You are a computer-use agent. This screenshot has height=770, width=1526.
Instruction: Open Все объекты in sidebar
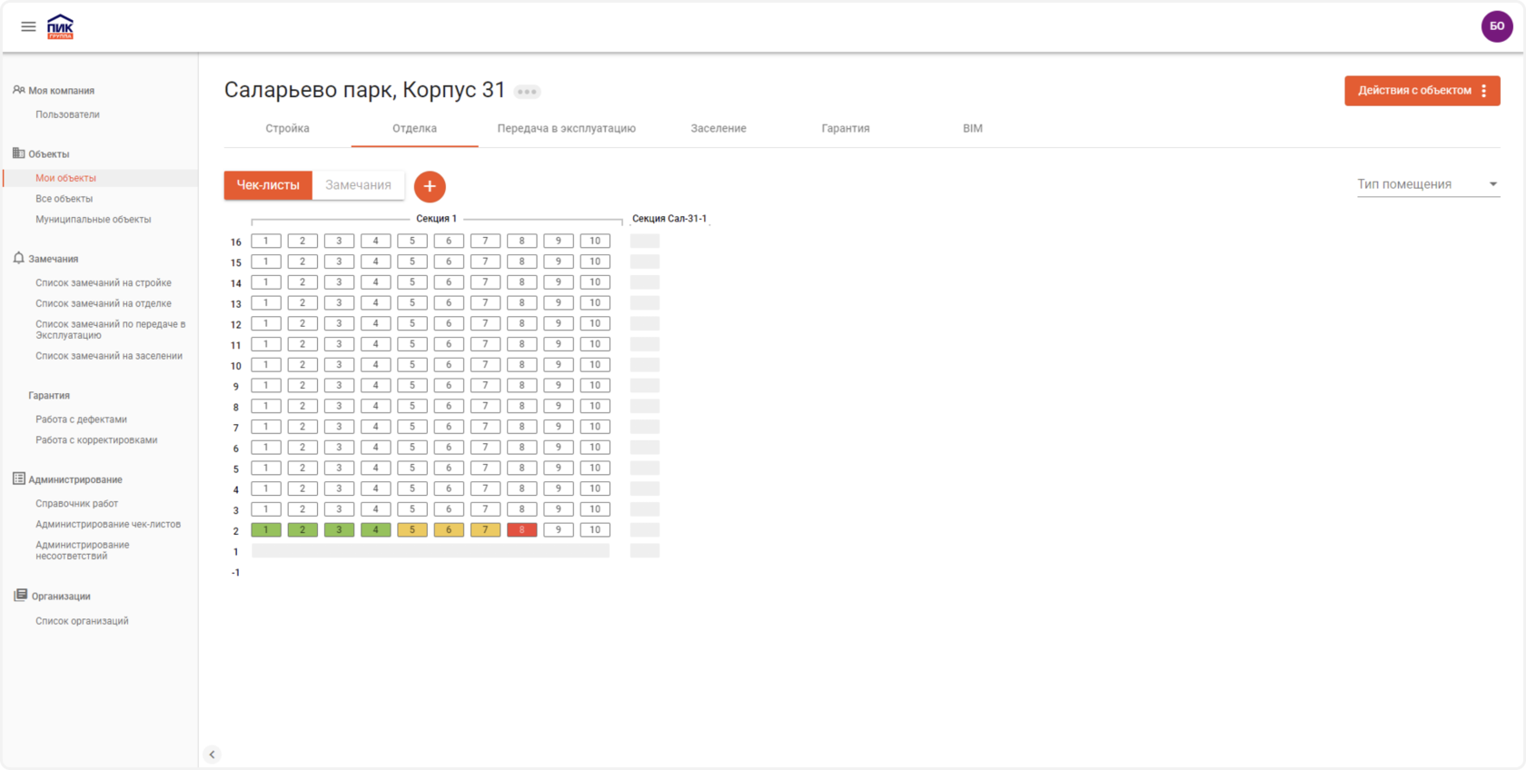64,199
